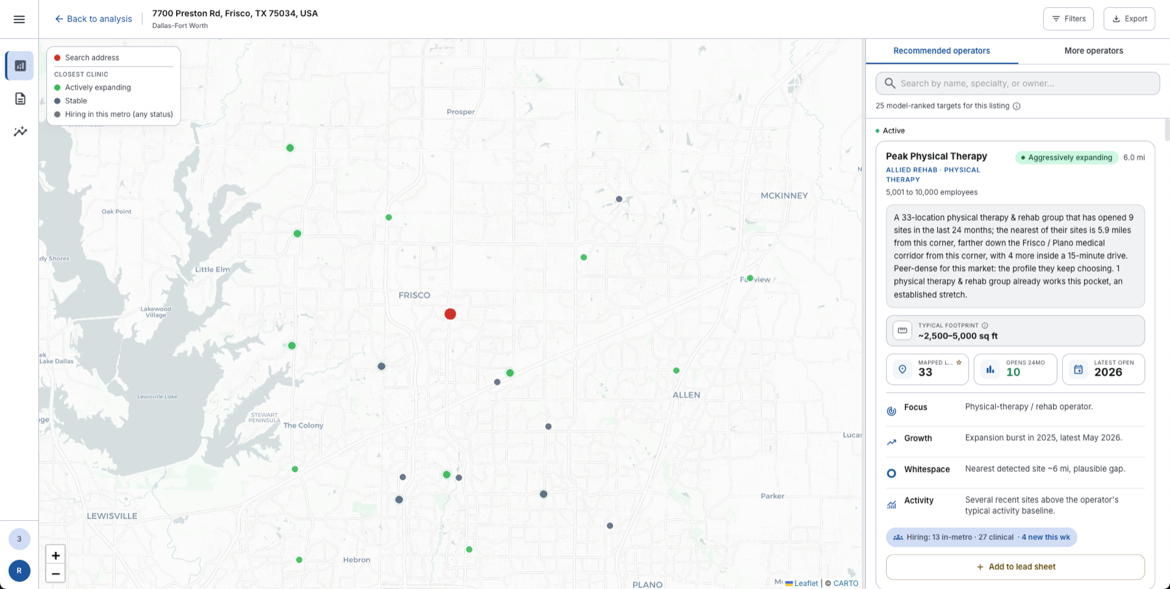Click the Stable legend entry
The image size is (1170, 589).
70,101
